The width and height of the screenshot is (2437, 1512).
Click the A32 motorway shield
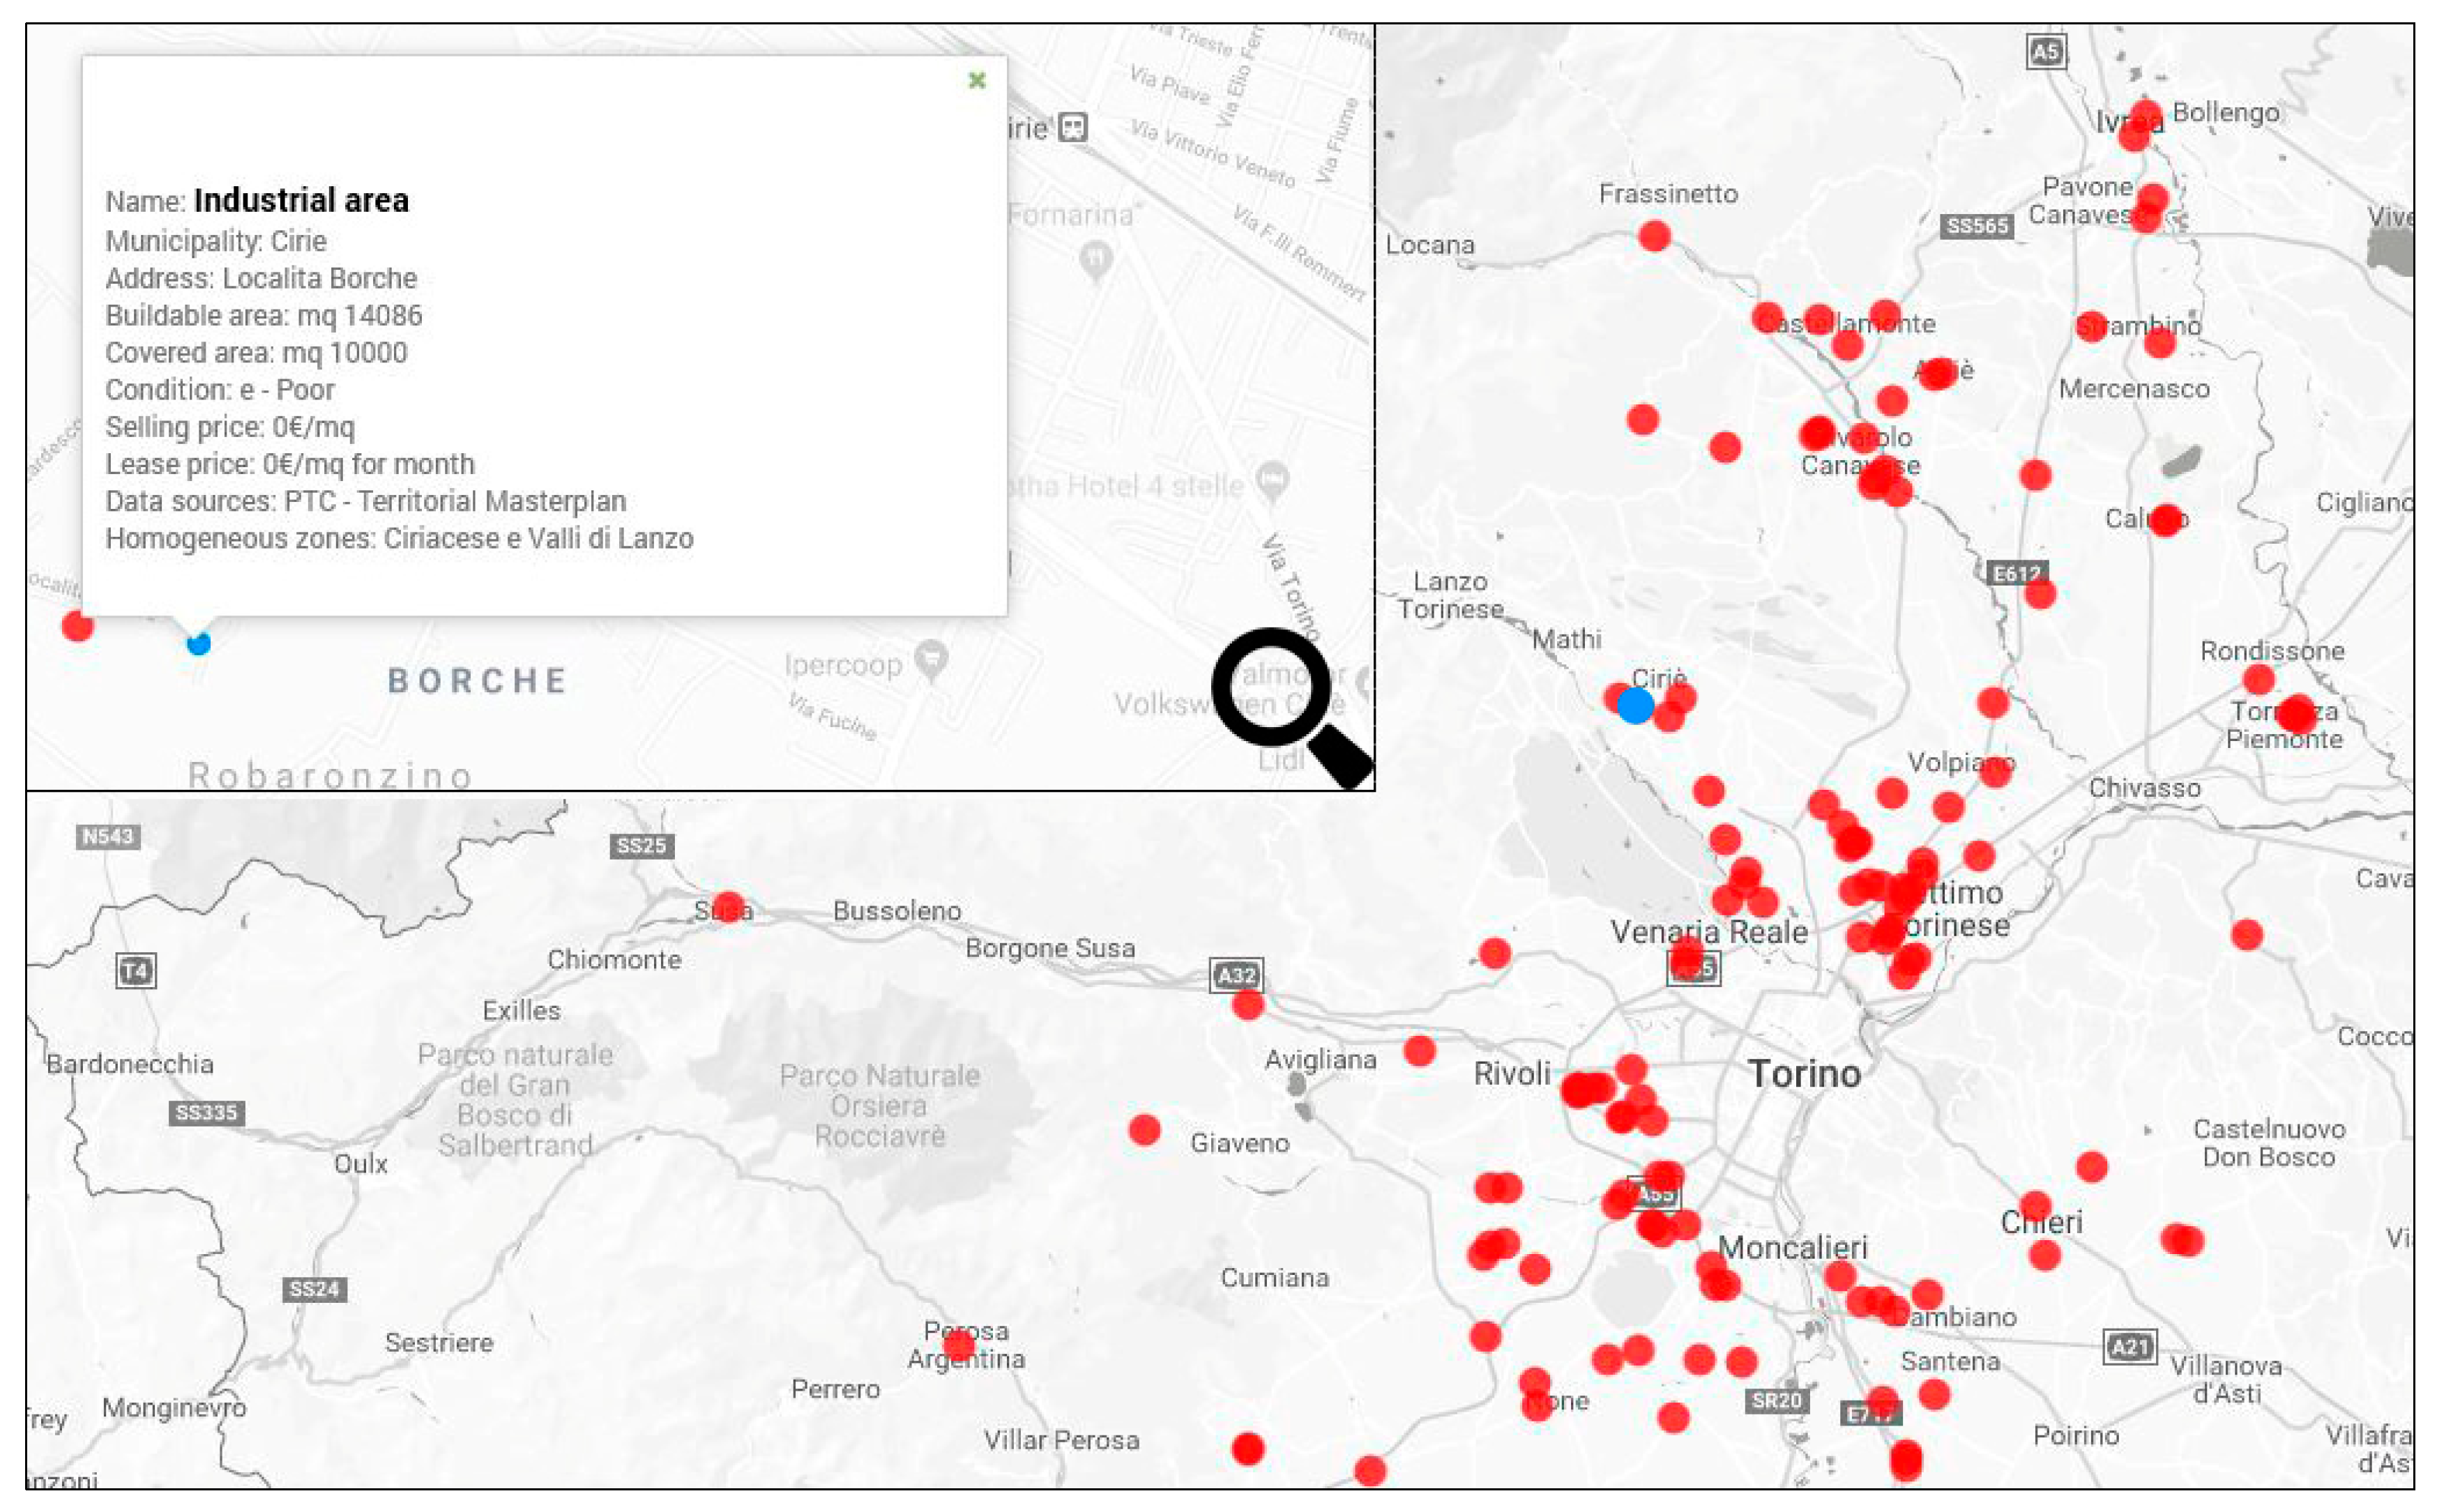click(x=1236, y=975)
